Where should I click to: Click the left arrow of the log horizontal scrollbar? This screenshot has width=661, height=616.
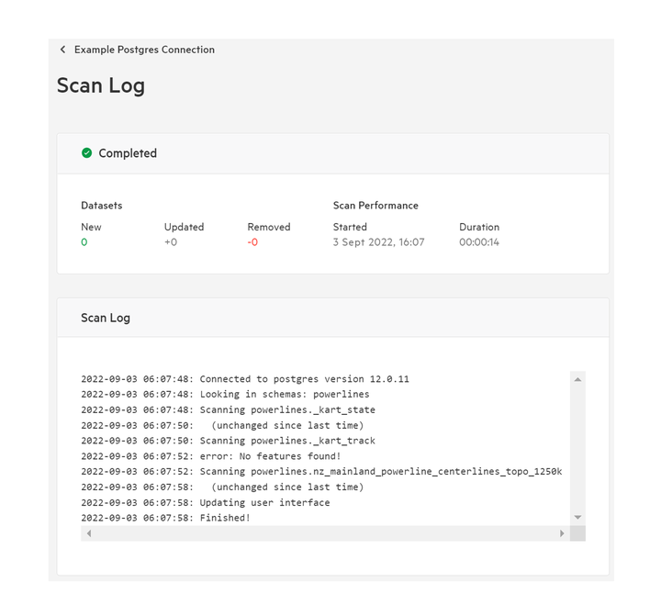pos(89,533)
